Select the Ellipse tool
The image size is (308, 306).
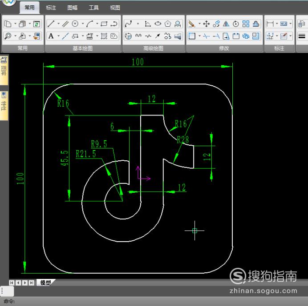158,24
